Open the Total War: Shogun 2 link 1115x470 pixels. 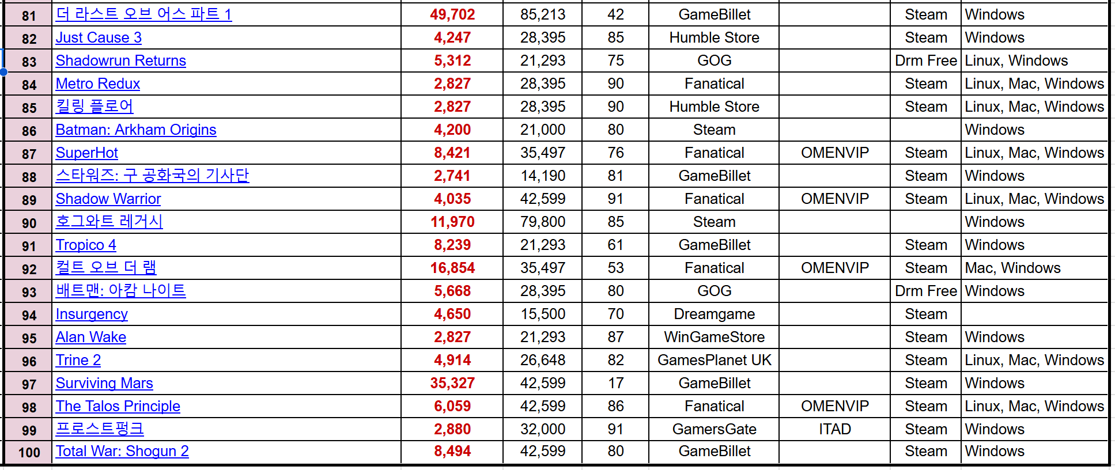122,451
